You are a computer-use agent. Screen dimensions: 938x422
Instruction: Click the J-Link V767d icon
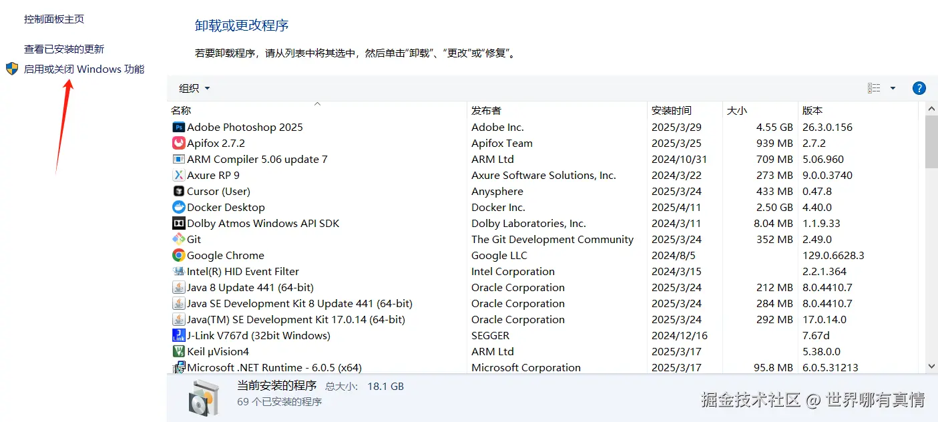point(178,335)
